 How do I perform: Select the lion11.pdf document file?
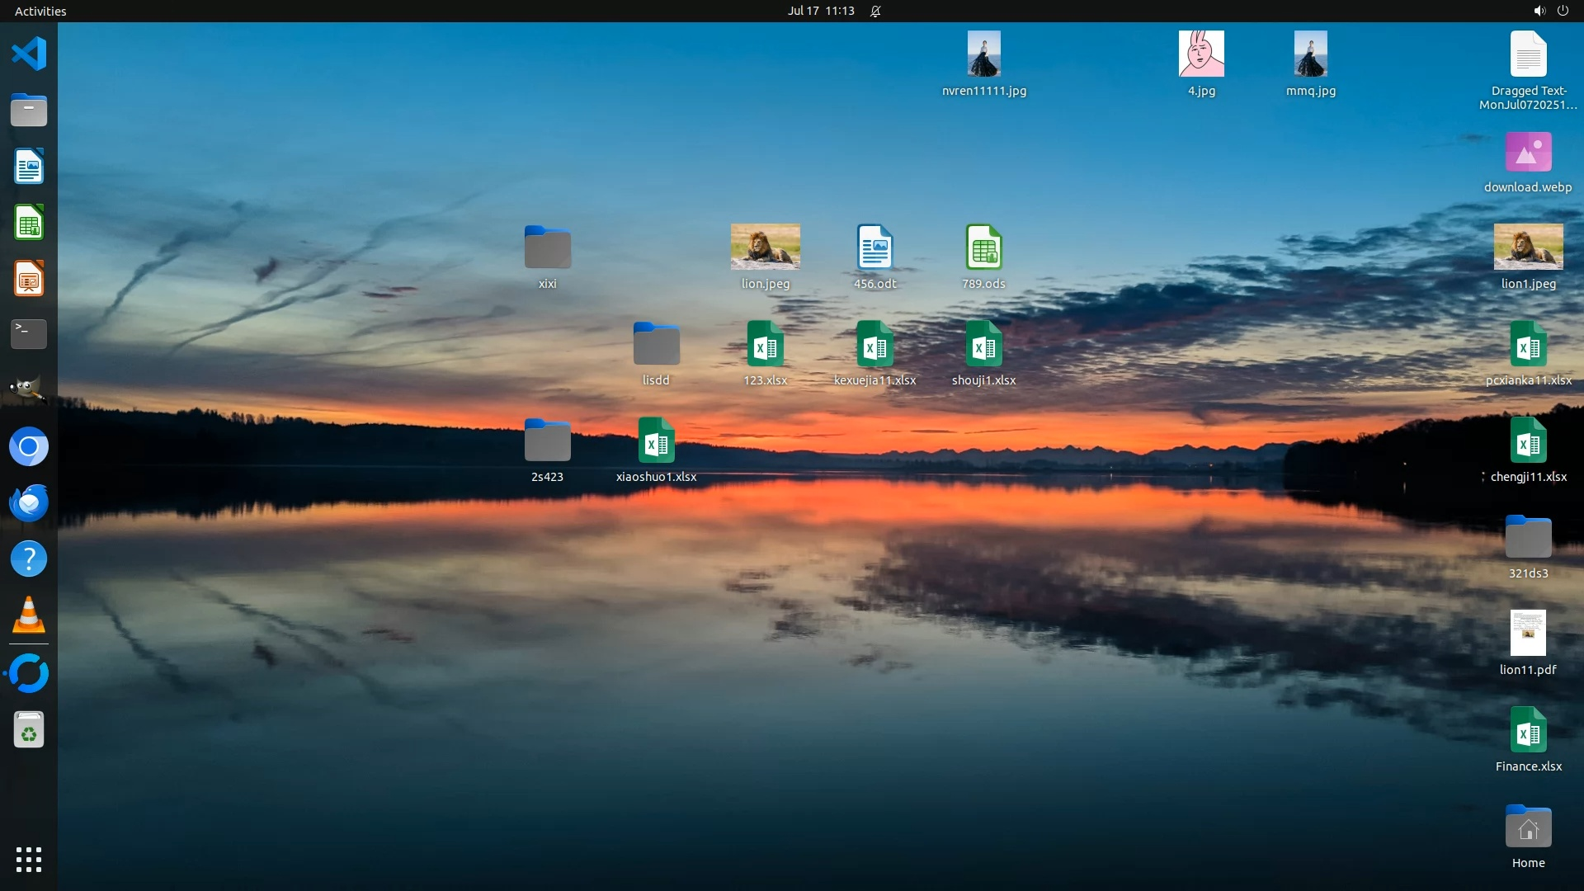[x=1528, y=634]
